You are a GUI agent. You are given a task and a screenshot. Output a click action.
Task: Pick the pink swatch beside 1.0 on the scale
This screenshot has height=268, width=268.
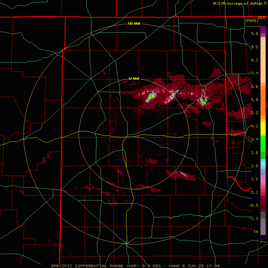point(263,180)
